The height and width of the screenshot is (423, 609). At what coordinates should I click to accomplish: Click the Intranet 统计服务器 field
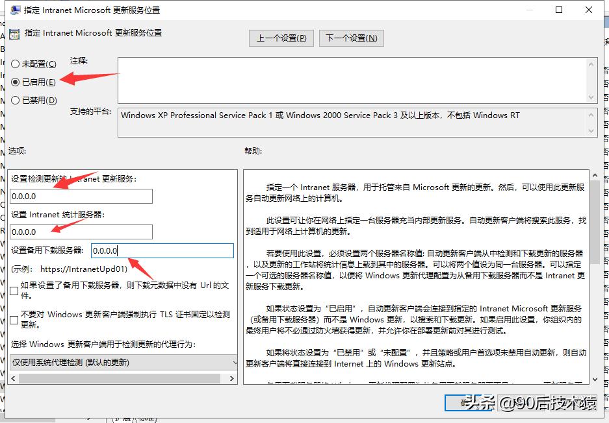81,232
